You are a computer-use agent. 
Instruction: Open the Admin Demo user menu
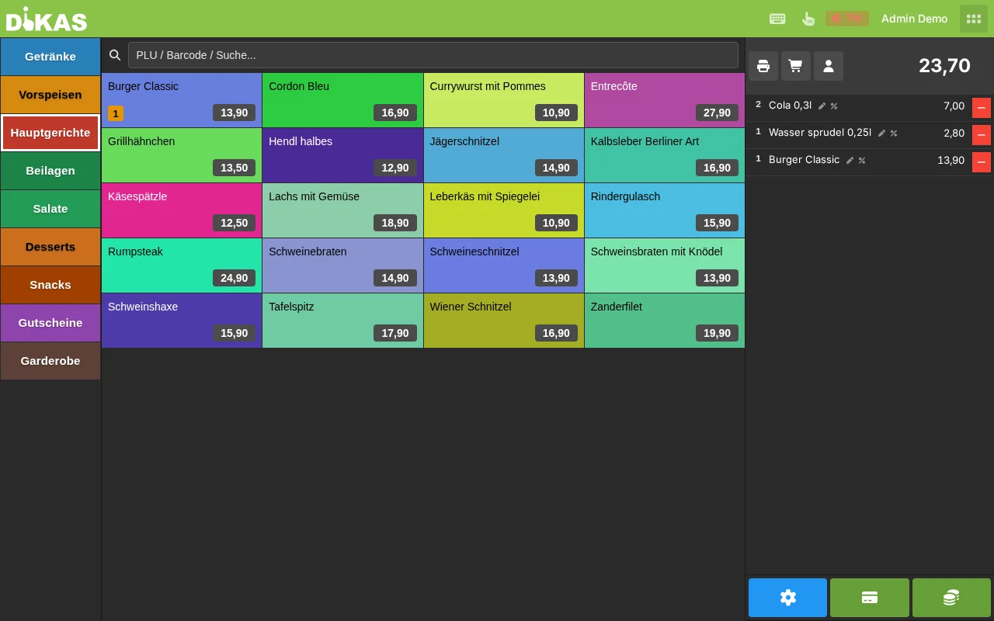pyautogui.click(x=914, y=19)
